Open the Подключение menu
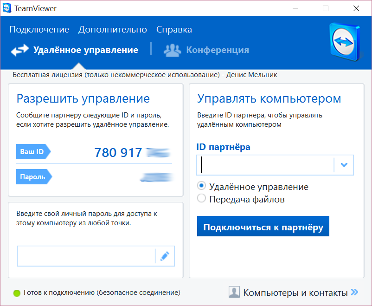372x306 pixels. click(x=39, y=30)
